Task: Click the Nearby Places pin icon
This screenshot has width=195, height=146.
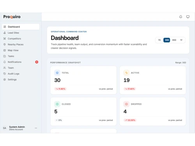Action: (x=5, y=44)
